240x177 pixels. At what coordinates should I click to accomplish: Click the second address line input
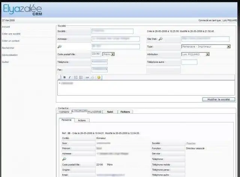[116, 46]
